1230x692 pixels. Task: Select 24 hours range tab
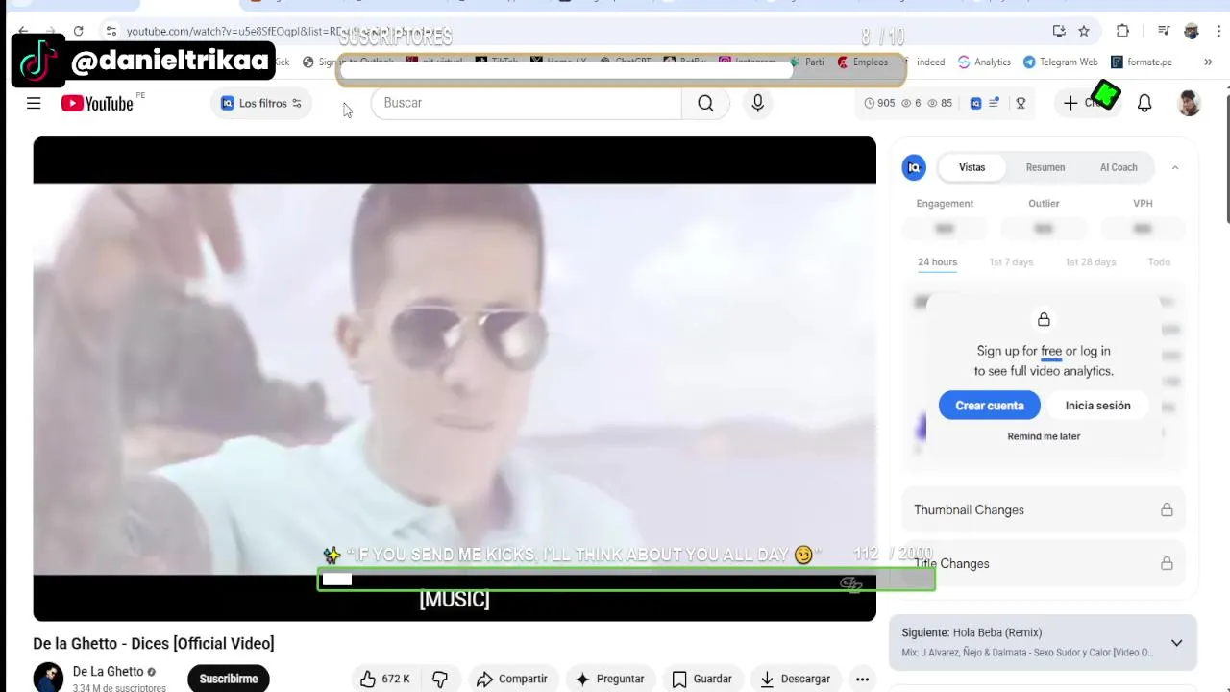coord(937,261)
